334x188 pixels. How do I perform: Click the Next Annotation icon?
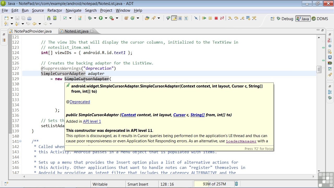(x=6, y=24)
